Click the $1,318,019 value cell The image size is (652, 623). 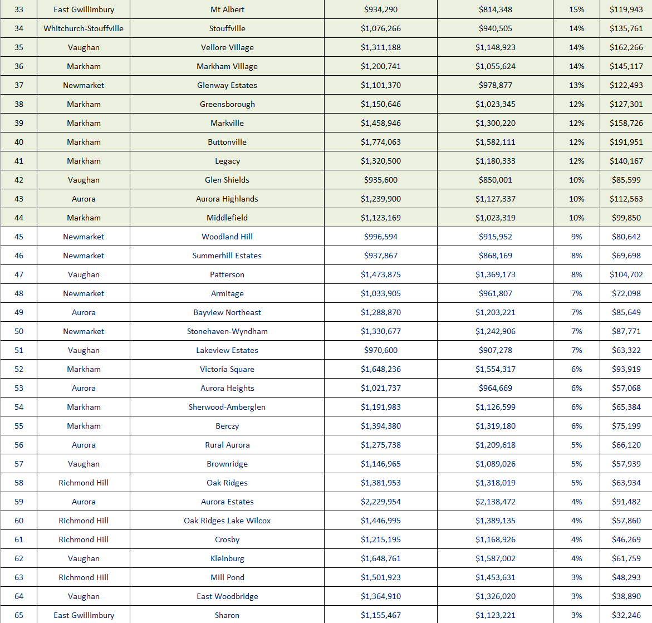(495, 483)
